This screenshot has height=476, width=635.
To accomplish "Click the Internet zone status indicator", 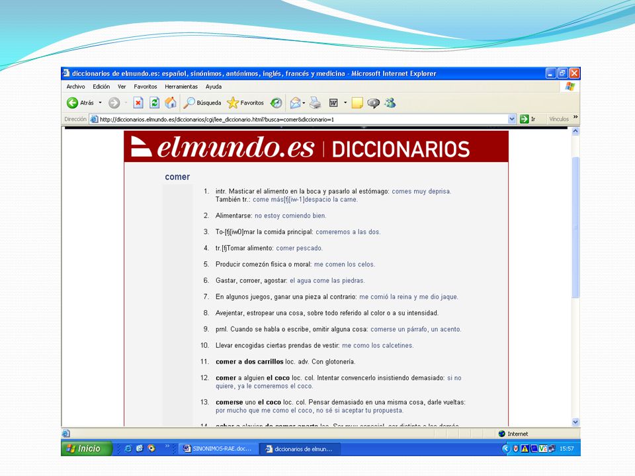I will click(513, 434).
